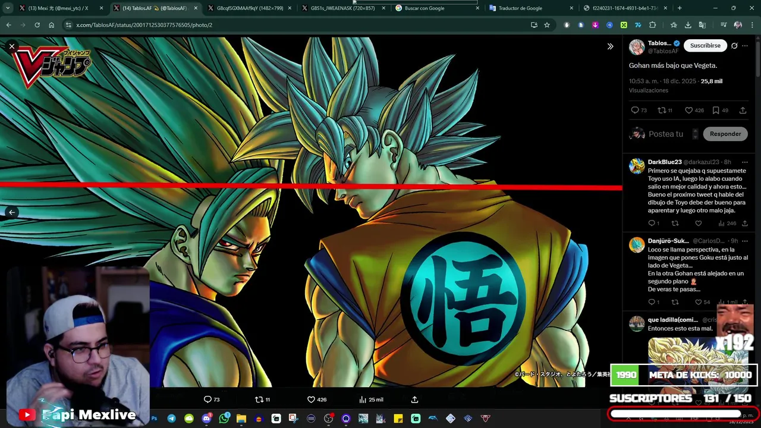Image resolution: width=761 pixels, height=428 pixels.
Task: Click the Suscribirse button
Action: [x=705, y=45]
